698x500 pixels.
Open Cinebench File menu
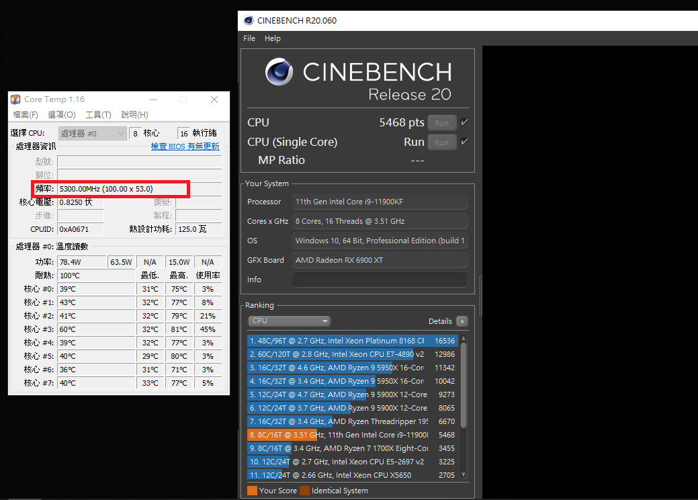249,38
